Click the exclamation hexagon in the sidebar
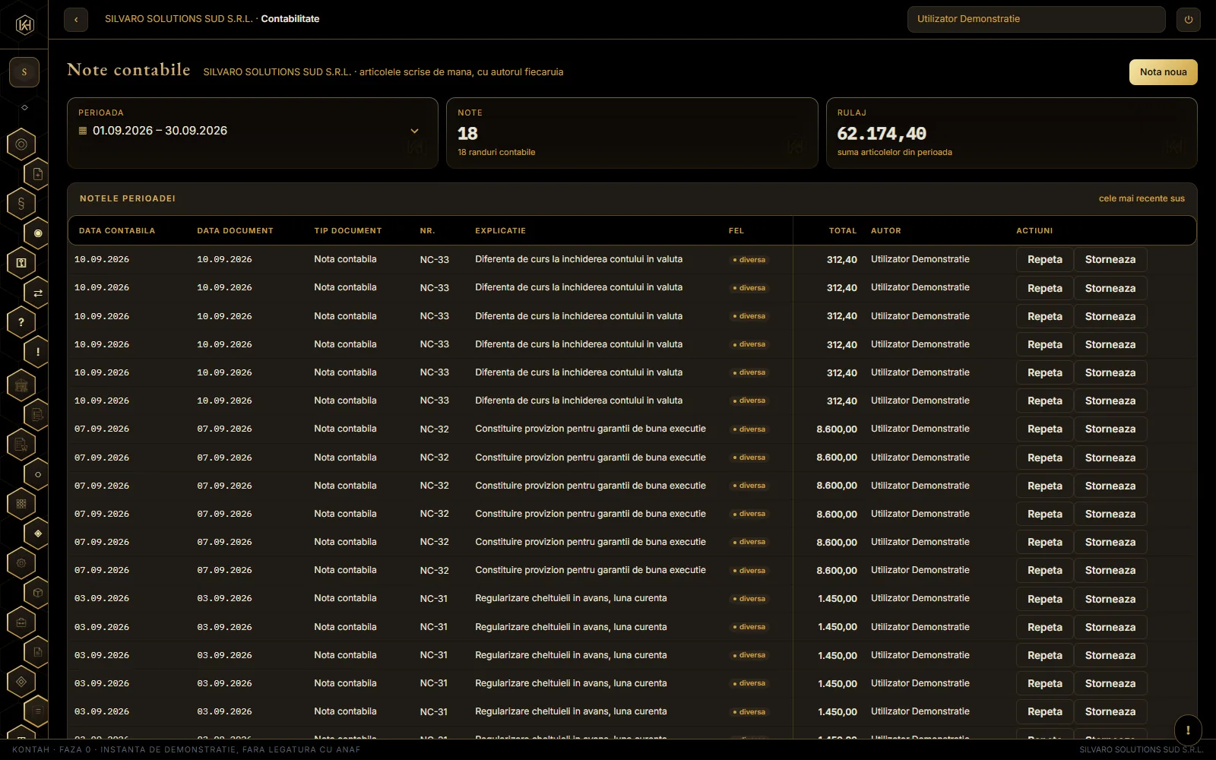The image size is (1216, 760). (x=38, y=352)
